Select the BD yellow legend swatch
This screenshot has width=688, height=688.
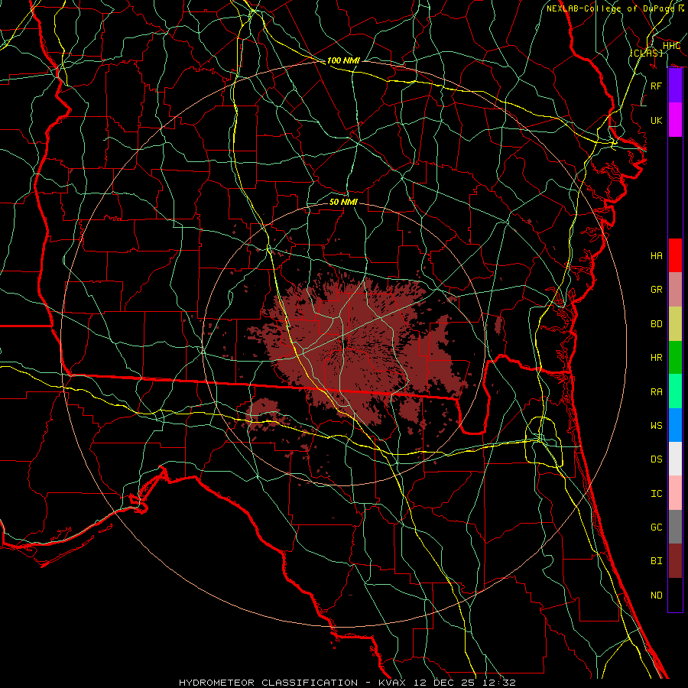click(x=675, y=323)
